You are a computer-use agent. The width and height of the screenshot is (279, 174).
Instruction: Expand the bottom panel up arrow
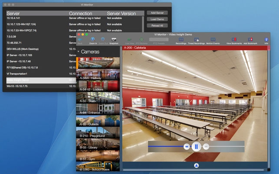click(x=196, y=165)
